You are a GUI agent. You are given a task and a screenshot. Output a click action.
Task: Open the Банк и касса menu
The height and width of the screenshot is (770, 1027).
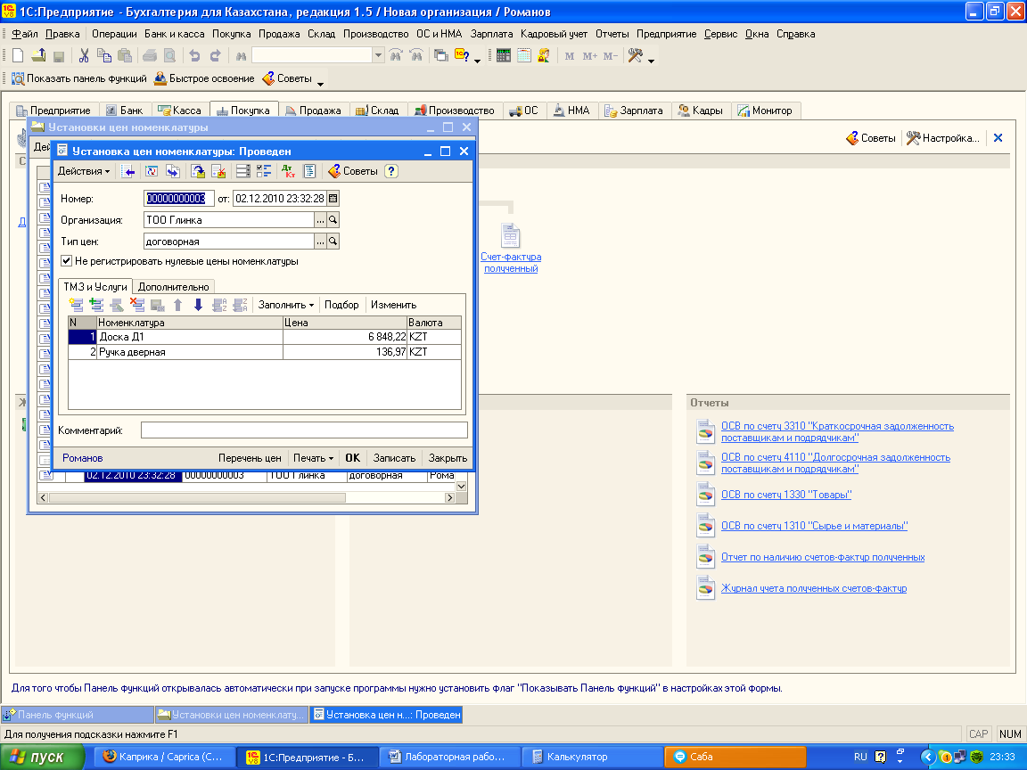coord(174,34)
